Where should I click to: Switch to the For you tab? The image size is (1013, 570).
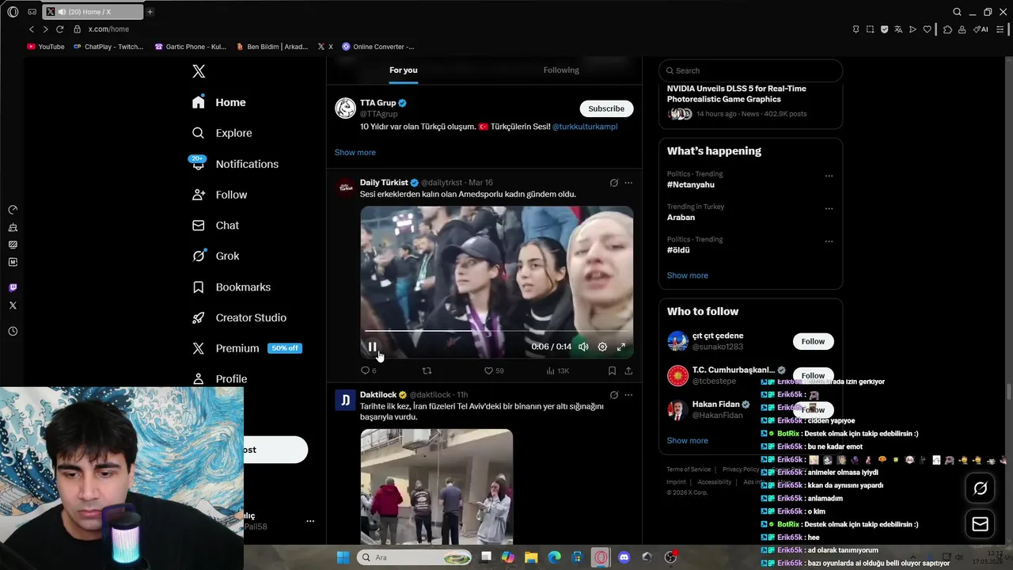point(404,70)
